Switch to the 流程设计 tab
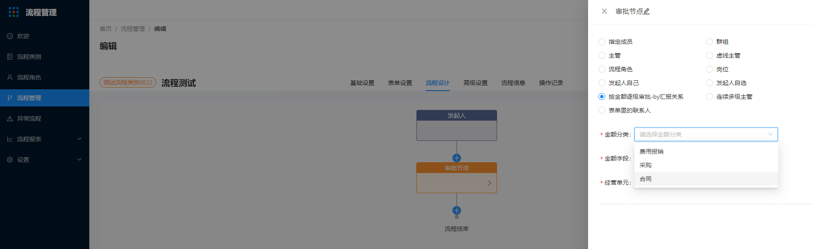The image size is (813, 249). point(438,83)
